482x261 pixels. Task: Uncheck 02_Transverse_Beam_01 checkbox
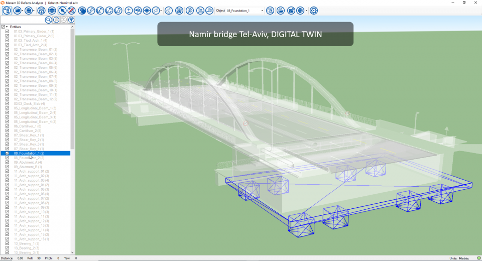[8, 50]
